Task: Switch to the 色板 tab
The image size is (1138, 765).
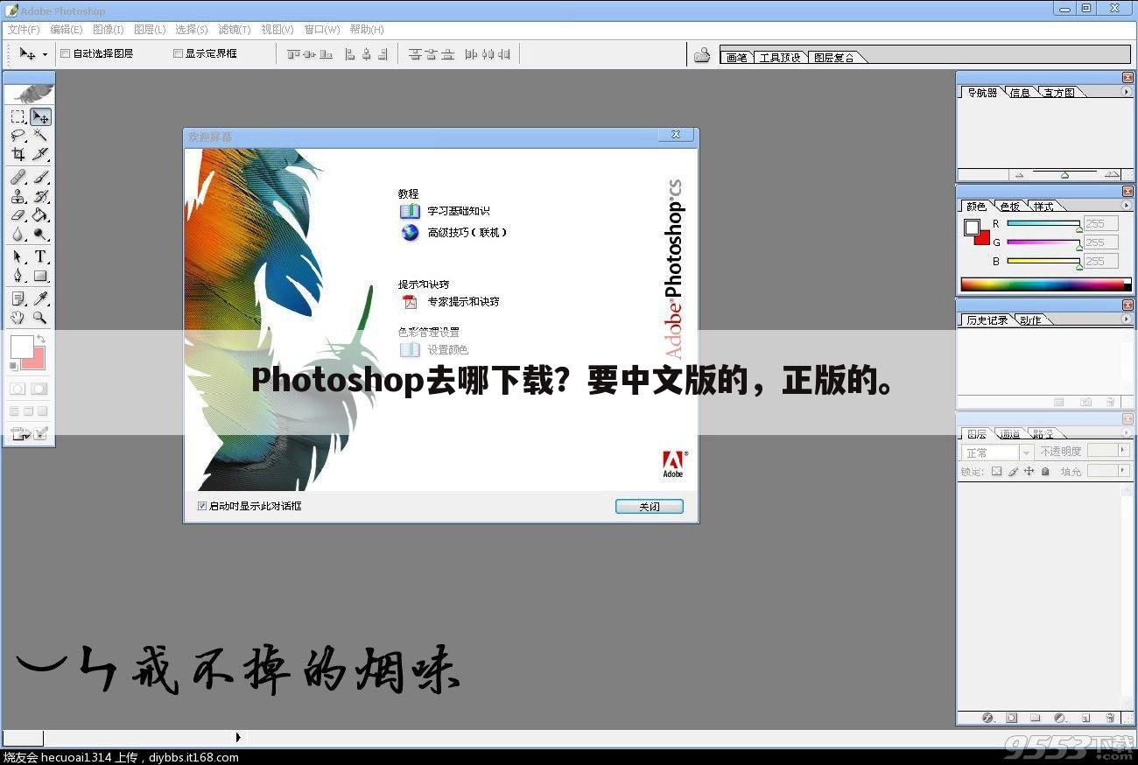Action: pyautogui.click(x=1009, y=207)
